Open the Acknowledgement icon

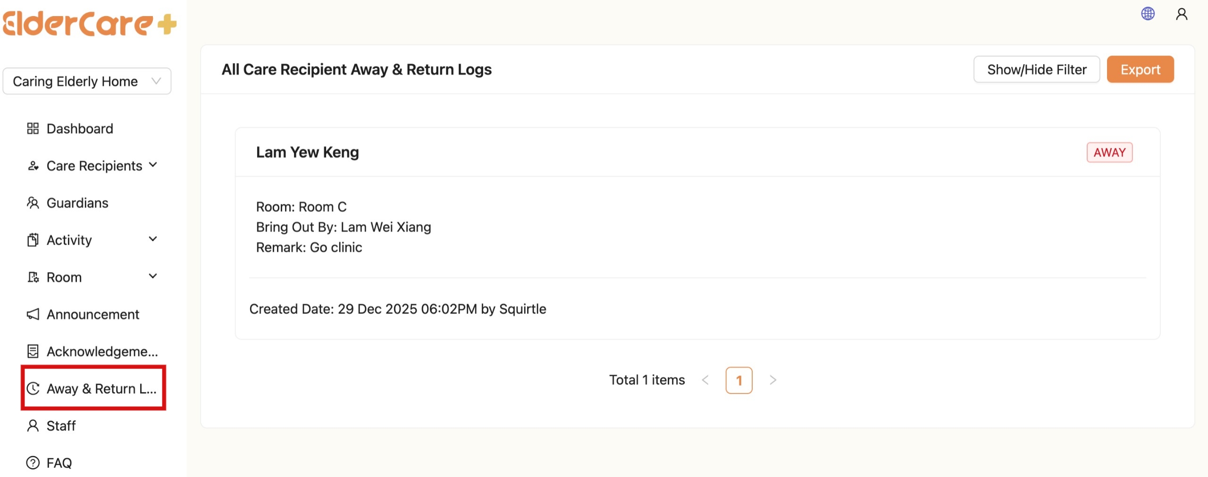tap(33, 351)
